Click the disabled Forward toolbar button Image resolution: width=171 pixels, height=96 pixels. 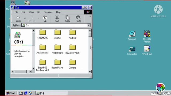32,19
